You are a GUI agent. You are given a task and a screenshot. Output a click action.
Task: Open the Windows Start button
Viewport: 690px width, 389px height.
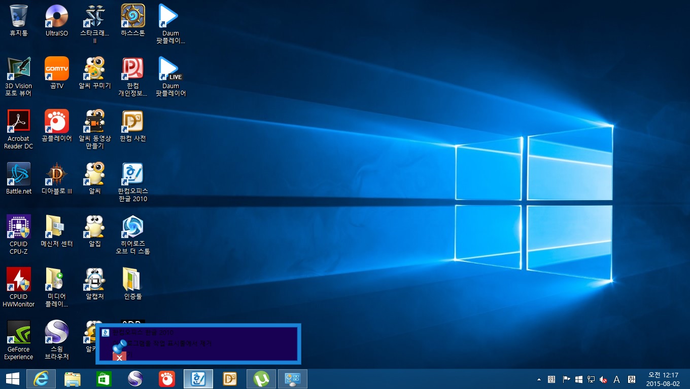tap(13, 379)
